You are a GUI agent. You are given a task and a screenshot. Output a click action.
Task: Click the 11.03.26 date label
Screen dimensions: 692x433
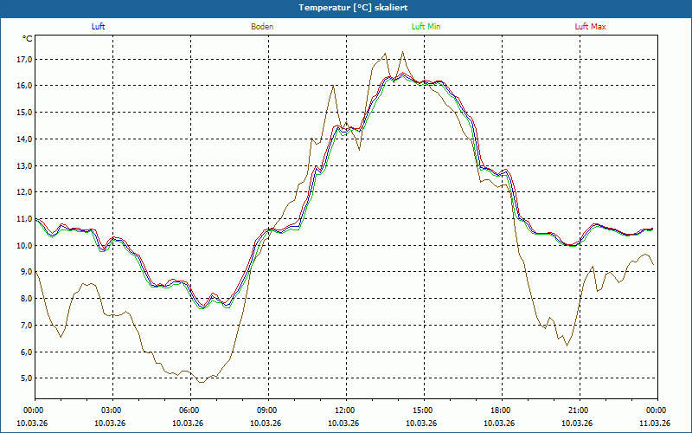tap(654, 423)
